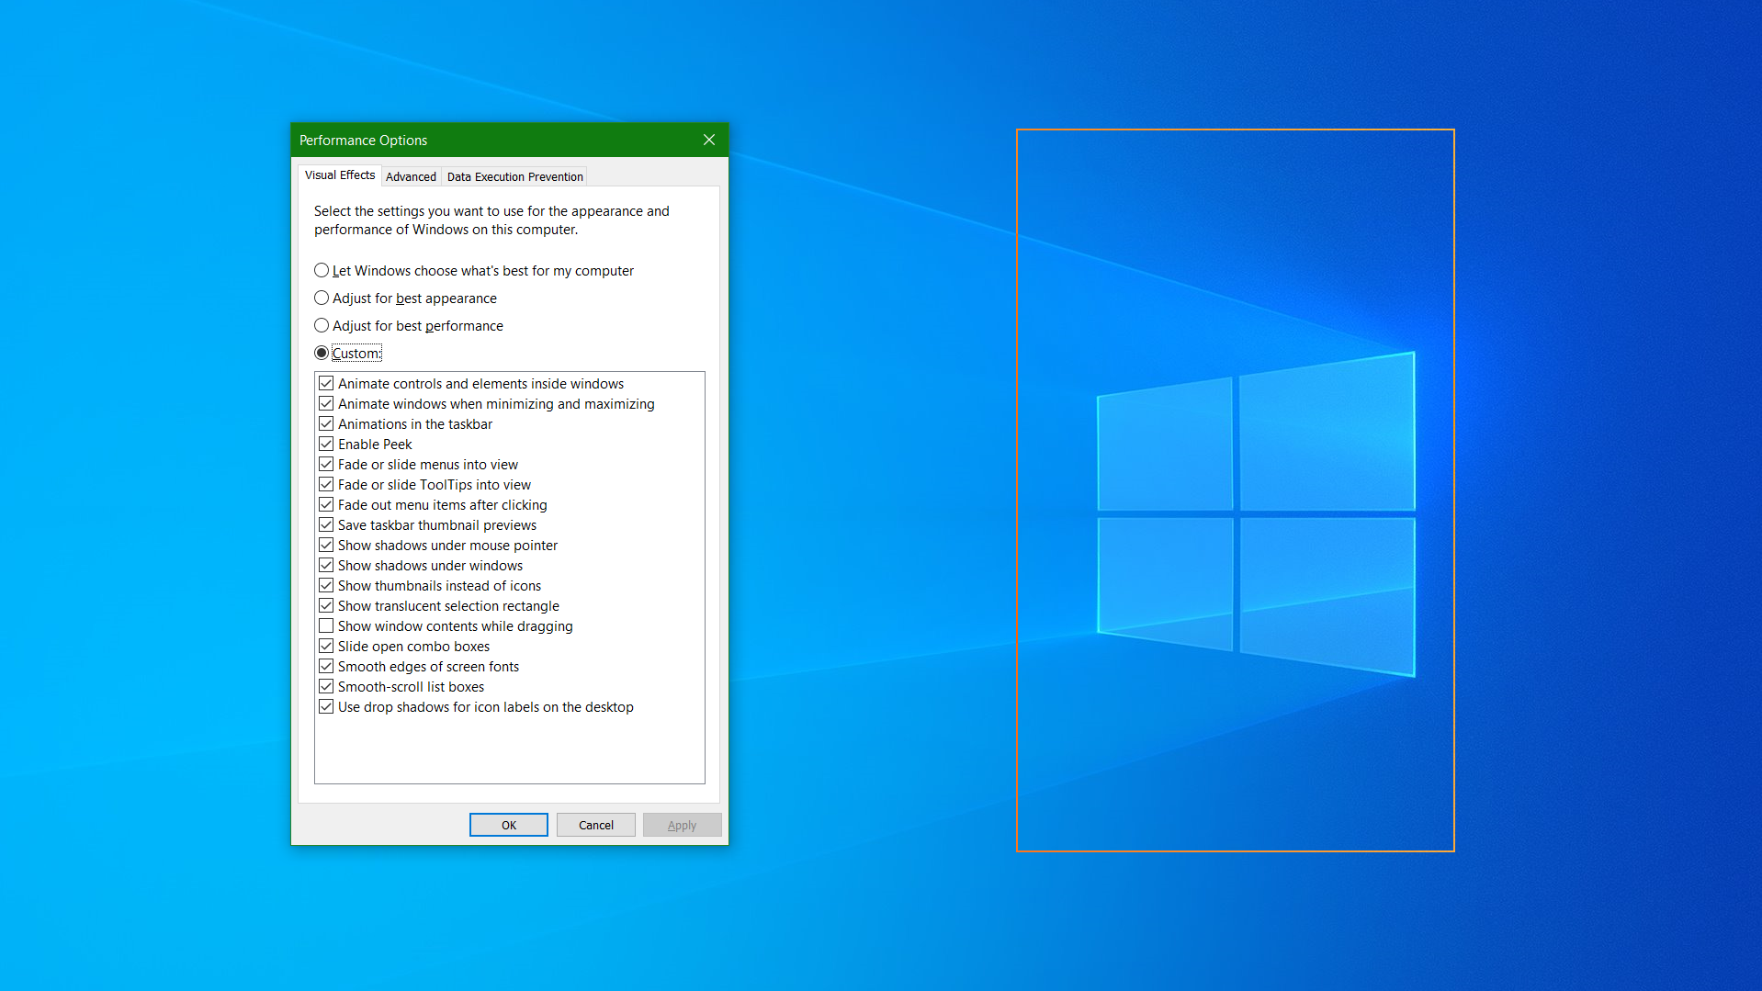Viewport: 1762px width, 991px height.
Task: Enable Show window contents while dragging
Action: 326,625
